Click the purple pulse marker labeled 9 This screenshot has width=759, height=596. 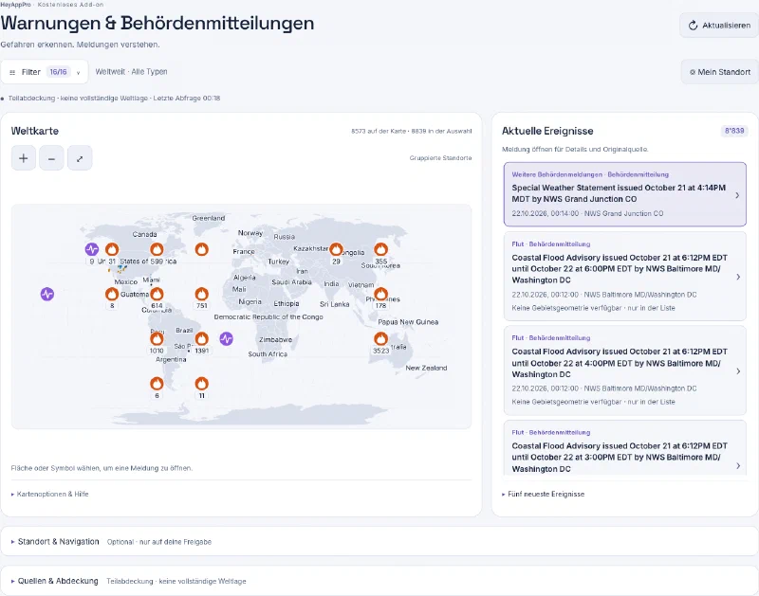(x=92, y=249)
